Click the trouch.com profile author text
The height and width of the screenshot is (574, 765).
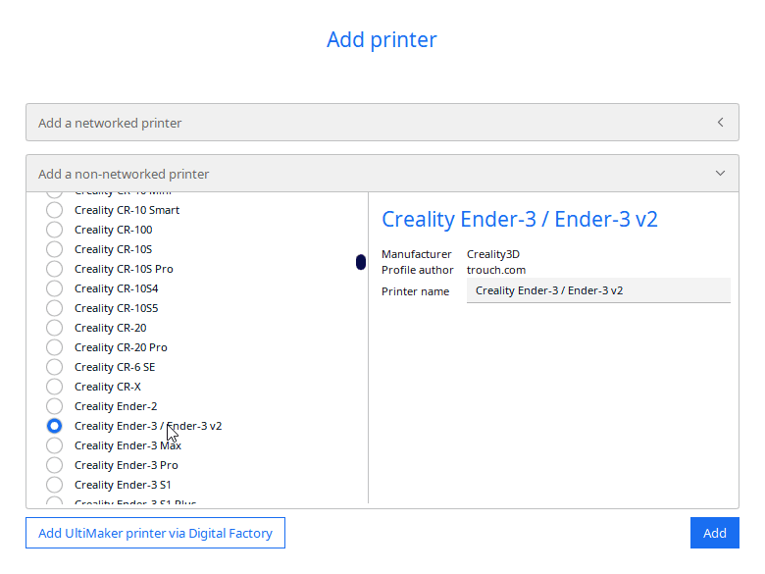[x=495, y=270]
